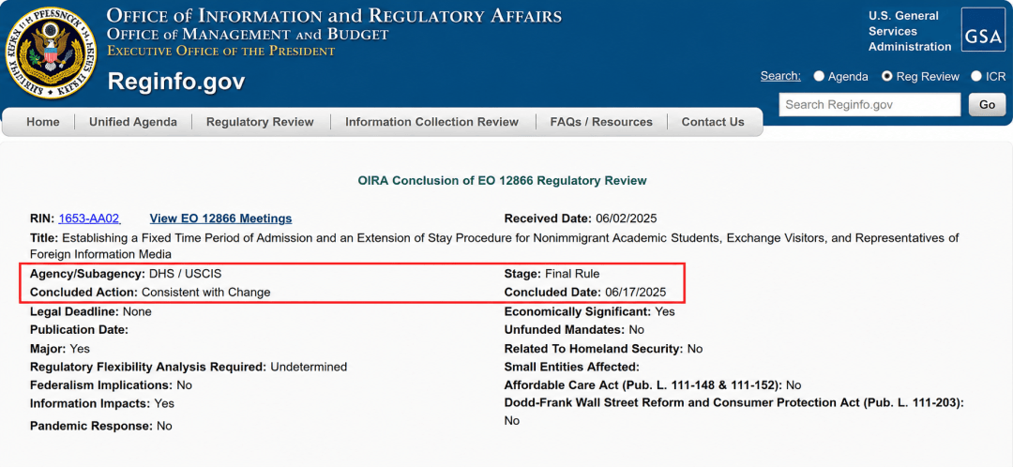1013x467 pixels.
Task: Click Office of Information and Regulatory Affairs heading
Action: tap(334, 16)
